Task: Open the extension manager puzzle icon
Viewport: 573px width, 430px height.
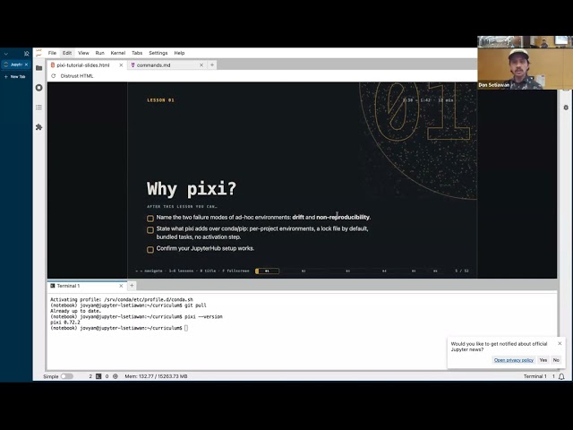Action: point(39,127)
